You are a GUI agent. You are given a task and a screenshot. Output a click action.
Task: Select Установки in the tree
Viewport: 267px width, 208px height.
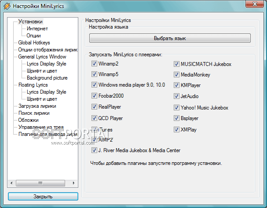(30, 22)
